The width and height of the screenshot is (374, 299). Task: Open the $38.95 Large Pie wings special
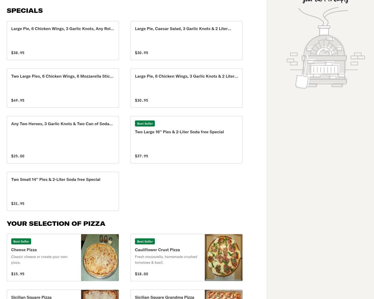(63, 41)
